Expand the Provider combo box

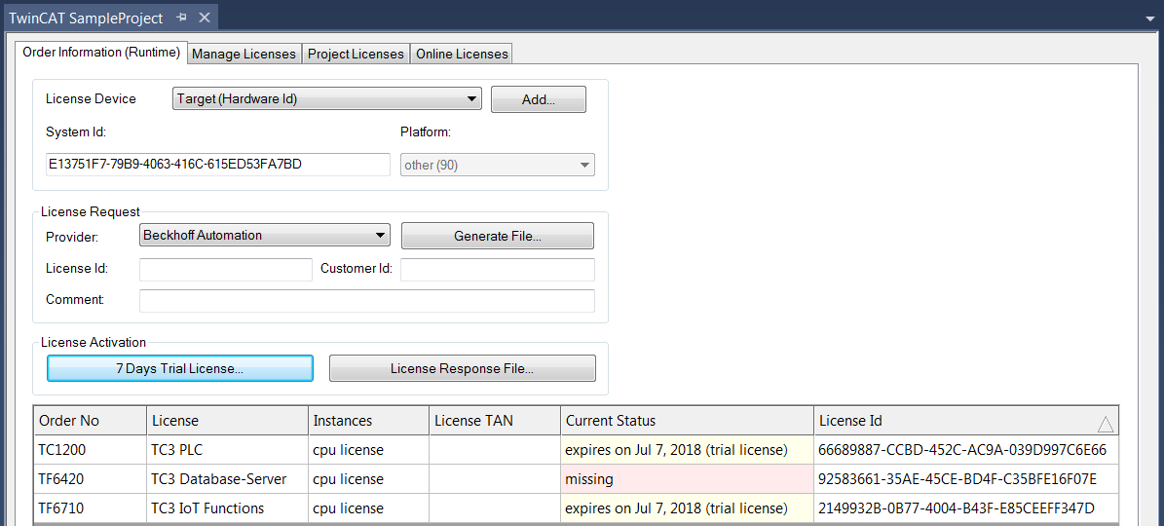[x=380, y=236]
